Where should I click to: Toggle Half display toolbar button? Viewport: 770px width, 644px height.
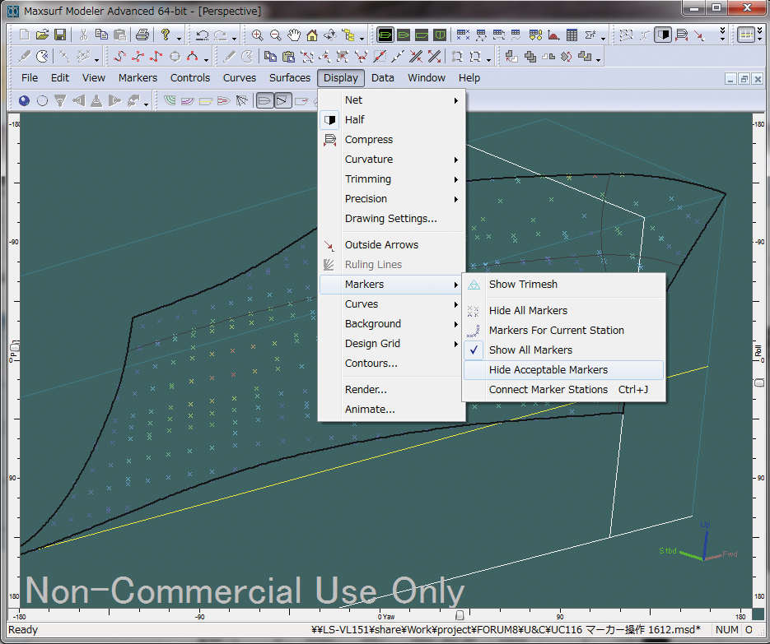(663, 35)
